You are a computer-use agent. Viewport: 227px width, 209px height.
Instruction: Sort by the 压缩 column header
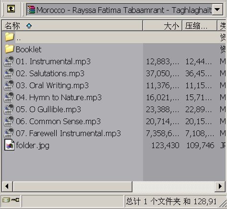[200, 25]
